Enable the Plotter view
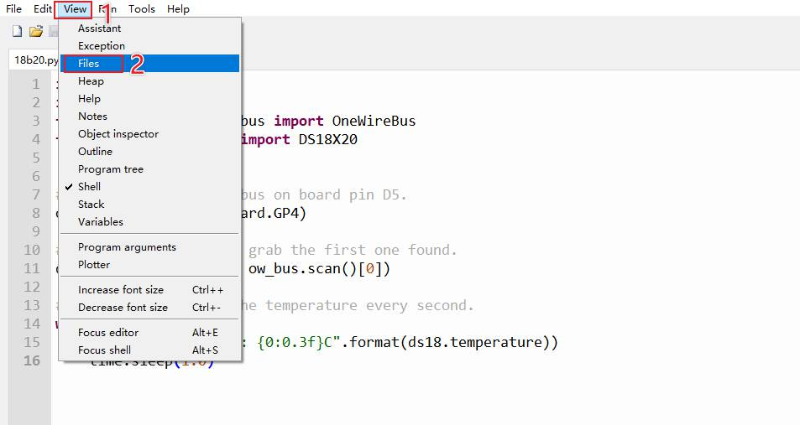The height and width of the screenshot is (425, 800). tap(94, 265)
